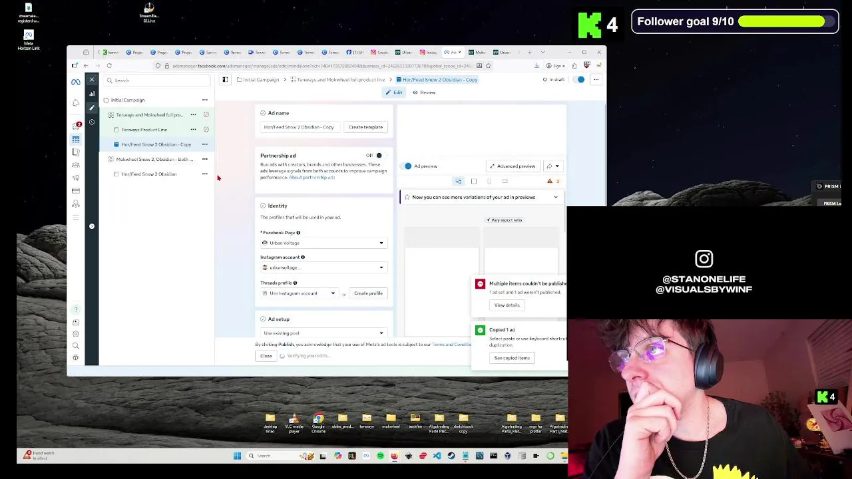Screen dimensions: 852x479
Task: Open the history clock icon in the dark rail
Action: (x=92, y=122)
